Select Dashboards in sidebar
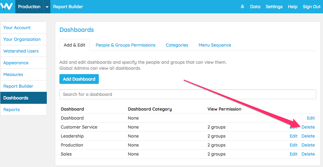This screenshot has width=323, height=167. pos(24,98)
